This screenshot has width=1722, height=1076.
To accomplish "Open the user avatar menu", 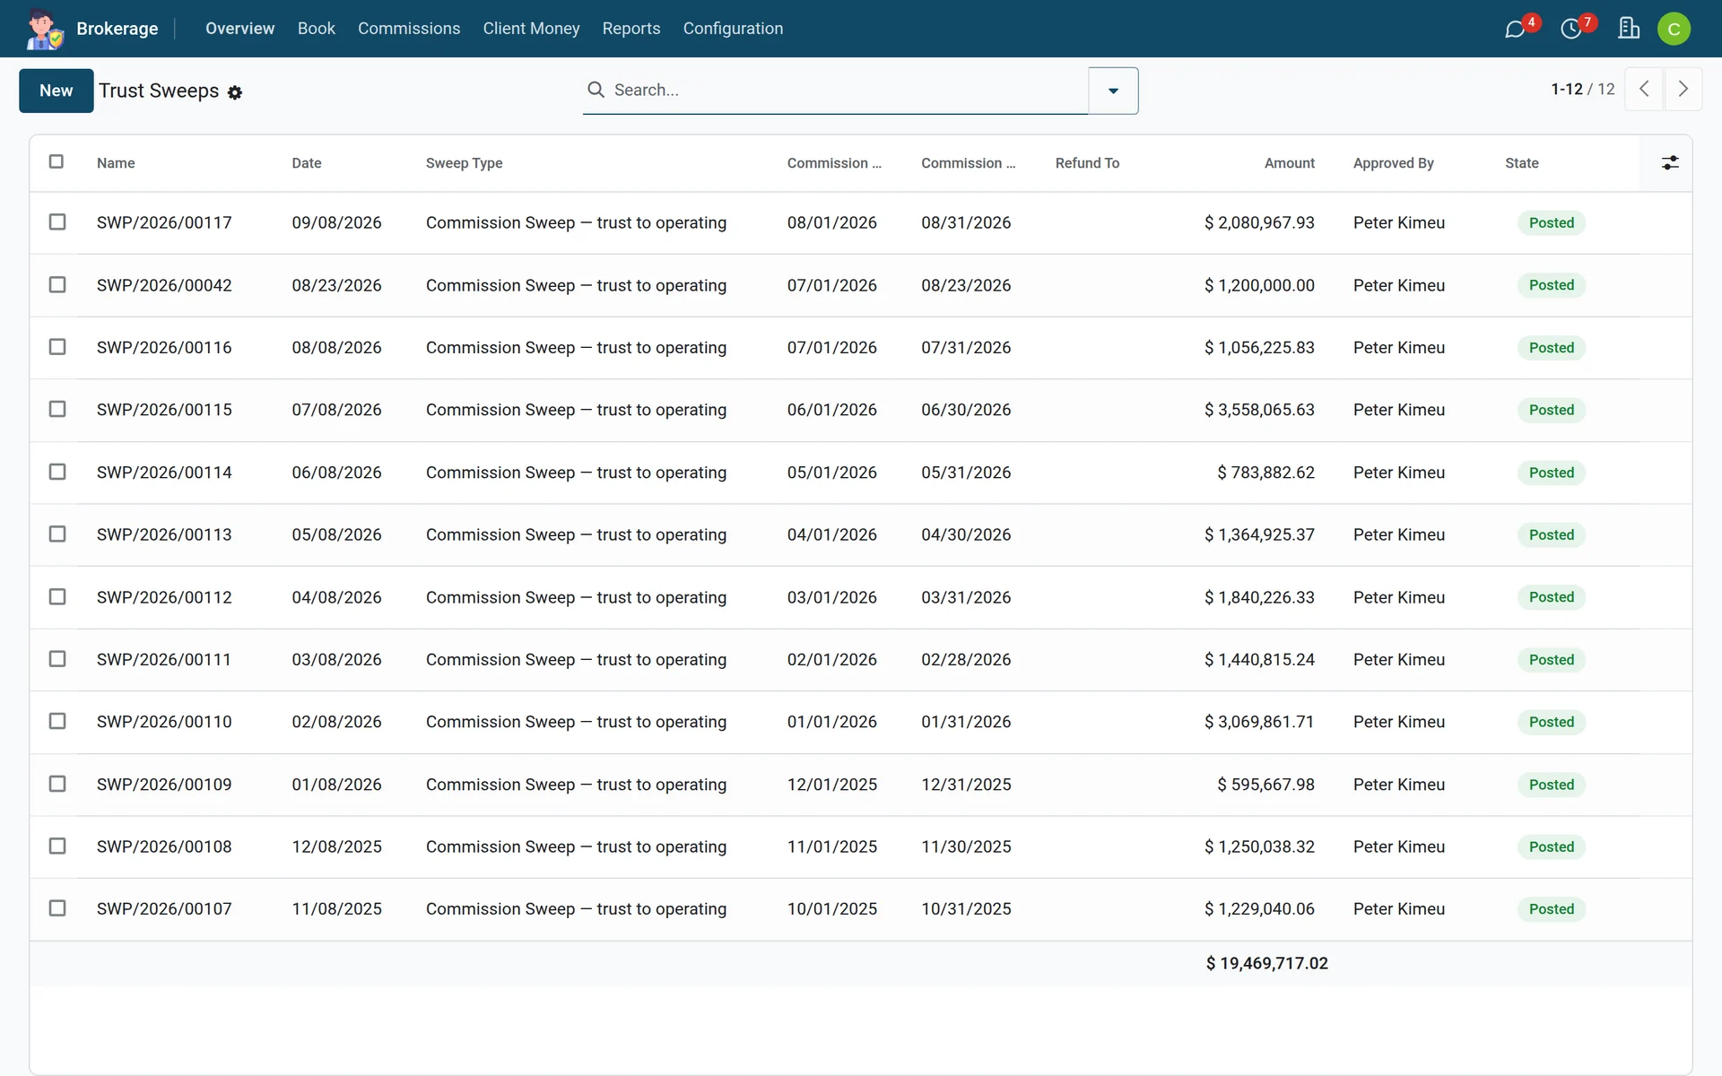I will (x=1674, y=29).
